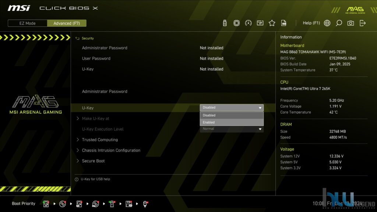Select the U-Key setting row label
377x212 pixels.
(88, 108)
